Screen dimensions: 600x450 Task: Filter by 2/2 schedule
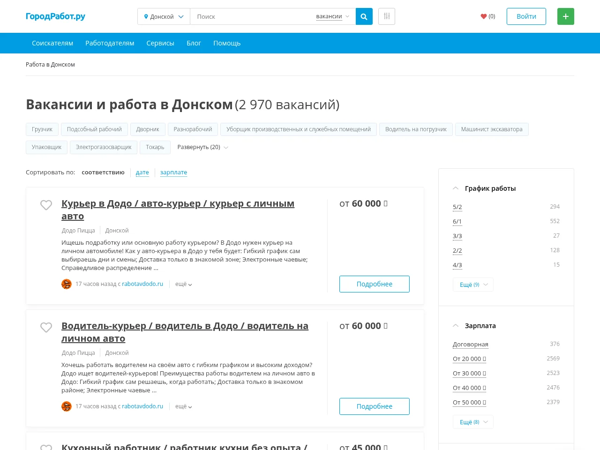(457, 250)
